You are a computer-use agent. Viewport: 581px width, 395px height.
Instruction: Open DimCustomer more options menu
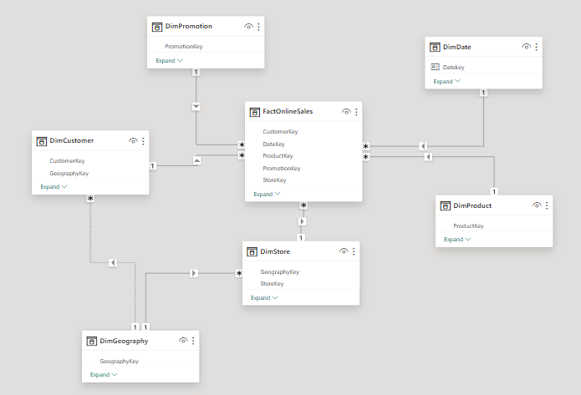pyautogui.click(x=143, y=141)
